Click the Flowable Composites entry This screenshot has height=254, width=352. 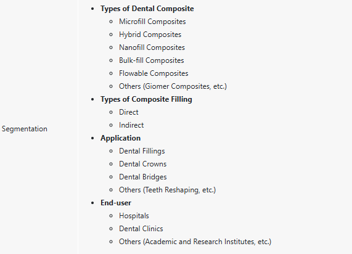(x=153, y=73)
